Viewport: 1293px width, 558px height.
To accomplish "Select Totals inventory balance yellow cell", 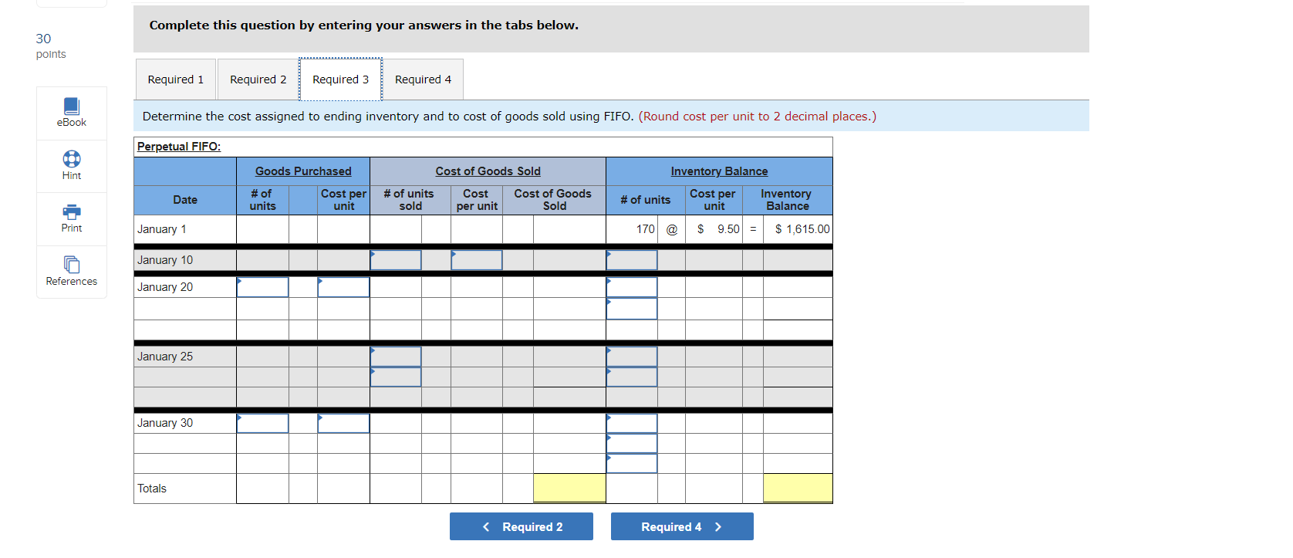I will click(798, 488).
